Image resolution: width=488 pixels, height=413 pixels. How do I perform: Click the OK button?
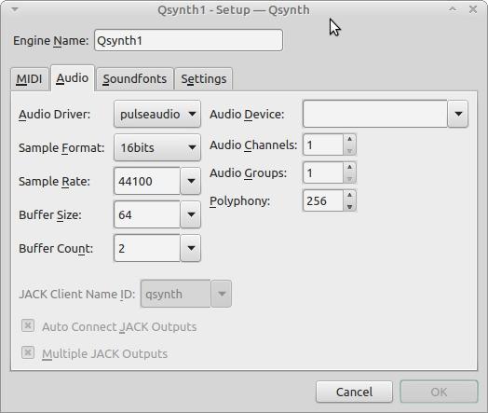click(439, 392)
